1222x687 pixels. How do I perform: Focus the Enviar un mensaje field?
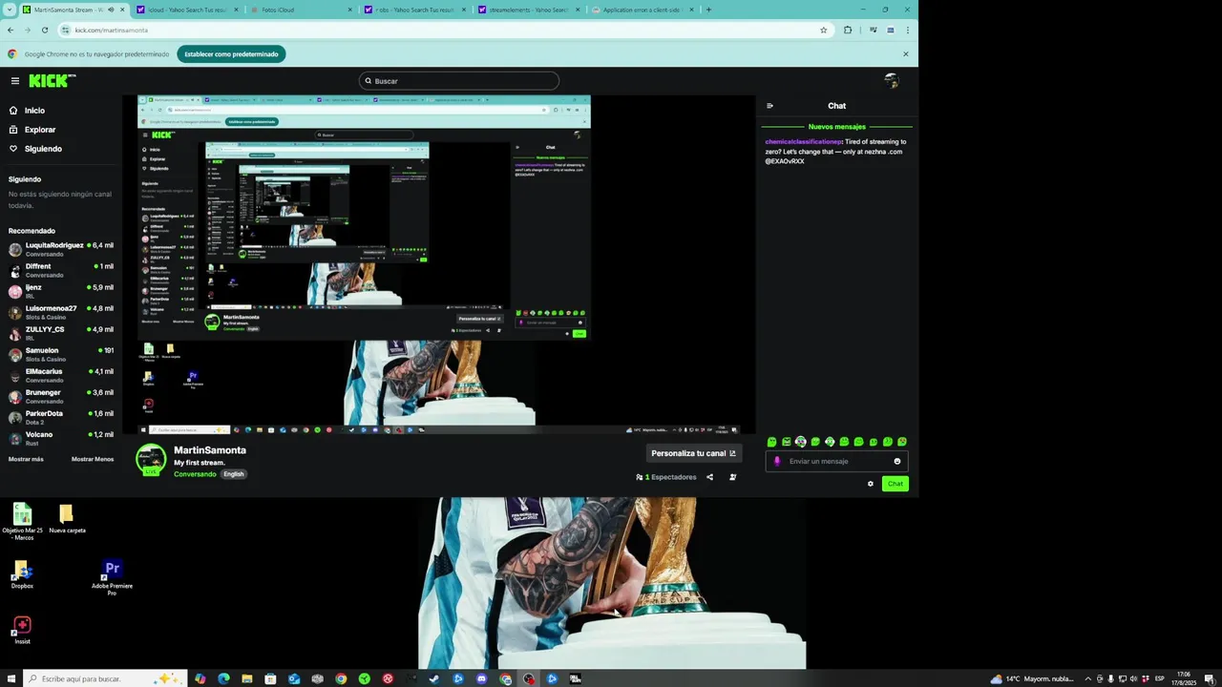click(836, 462)
